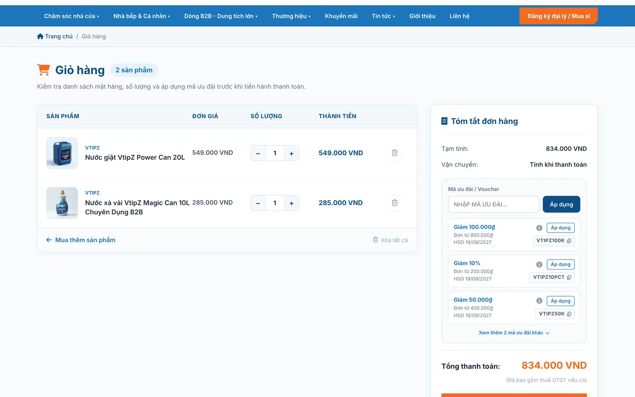The width and height of the screenshot is (635, 397).
Task: Click the THÀNH TIỀN column header
Action: [337, 116]
